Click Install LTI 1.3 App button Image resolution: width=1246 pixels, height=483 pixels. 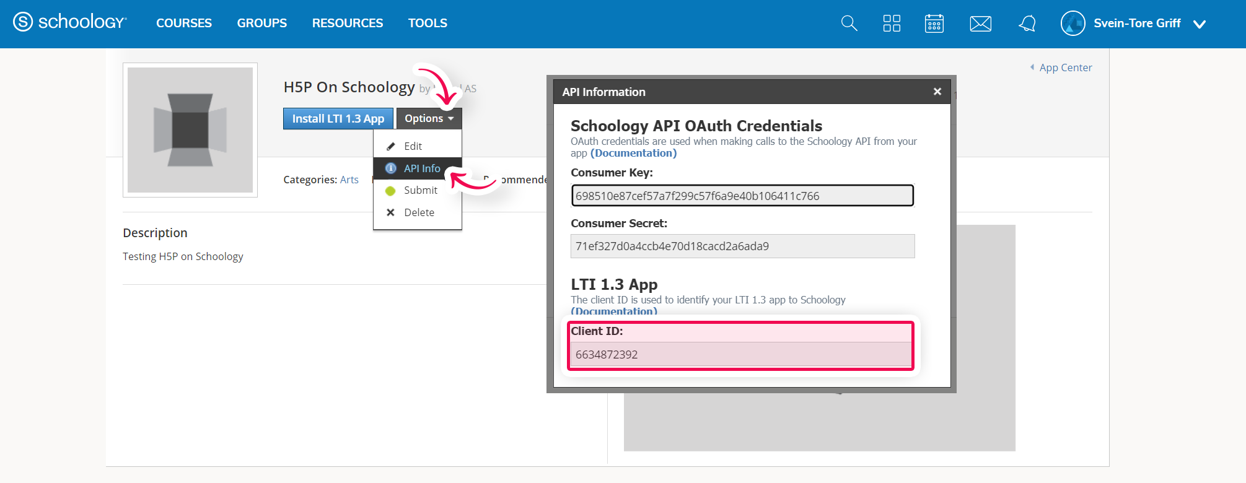click(x=338, y=118)
